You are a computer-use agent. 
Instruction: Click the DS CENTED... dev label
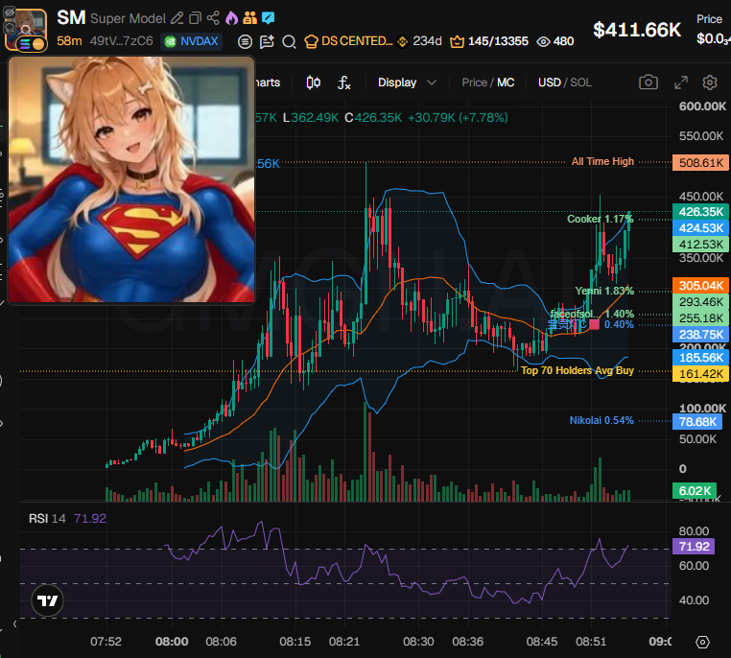pos(357,41)
